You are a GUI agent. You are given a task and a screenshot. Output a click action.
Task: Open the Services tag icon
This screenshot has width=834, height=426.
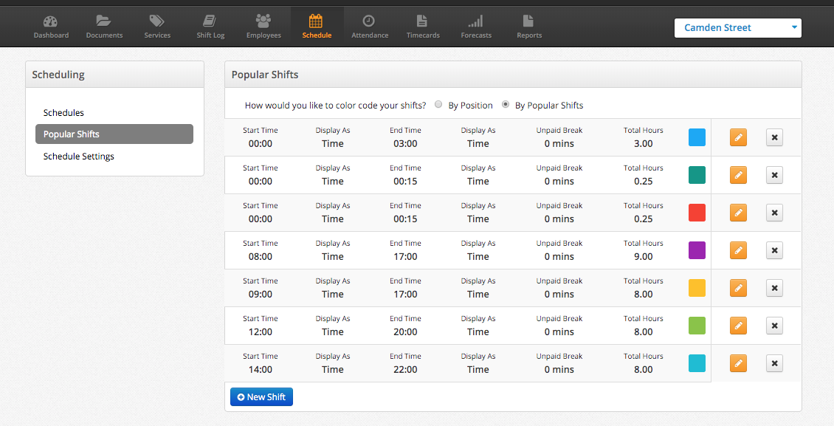click(x=157, y=21)
